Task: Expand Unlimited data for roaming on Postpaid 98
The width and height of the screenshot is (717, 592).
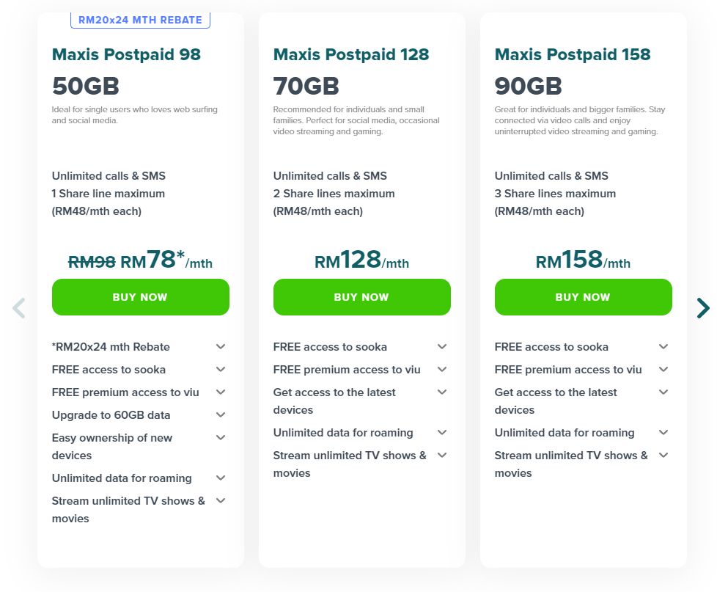Action: pos(221,478)
